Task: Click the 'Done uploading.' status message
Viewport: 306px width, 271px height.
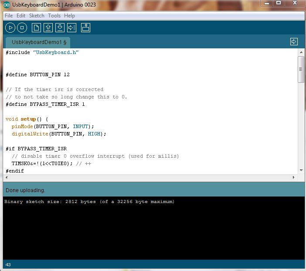Action: pyautogui.click(x=25, y=190)
